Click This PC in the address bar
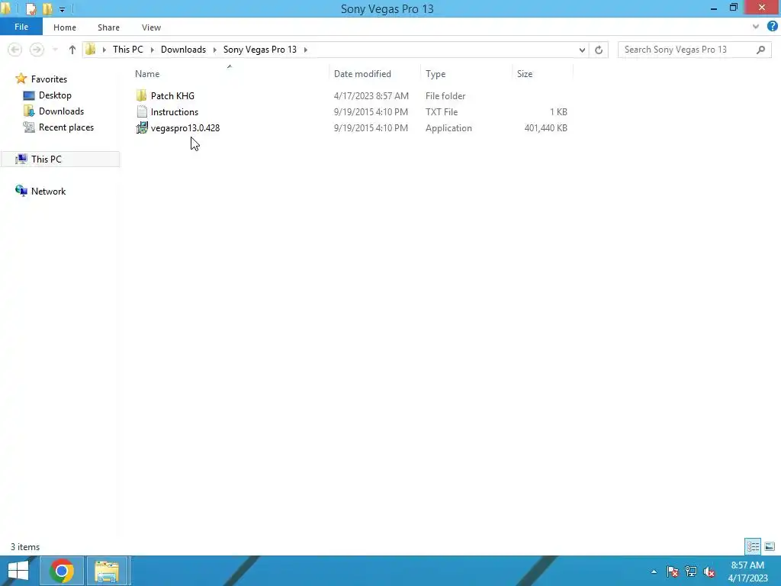Screen dimensions: 781x586 tap(128, 50)
